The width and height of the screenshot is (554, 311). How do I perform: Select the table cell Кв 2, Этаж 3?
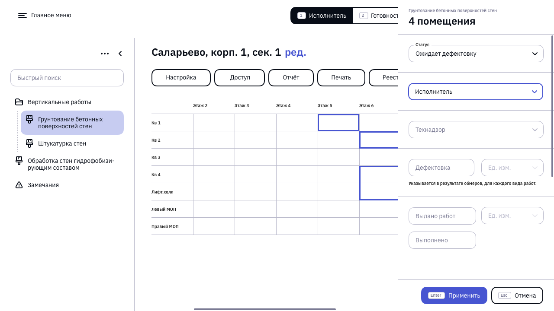[255, 140]
